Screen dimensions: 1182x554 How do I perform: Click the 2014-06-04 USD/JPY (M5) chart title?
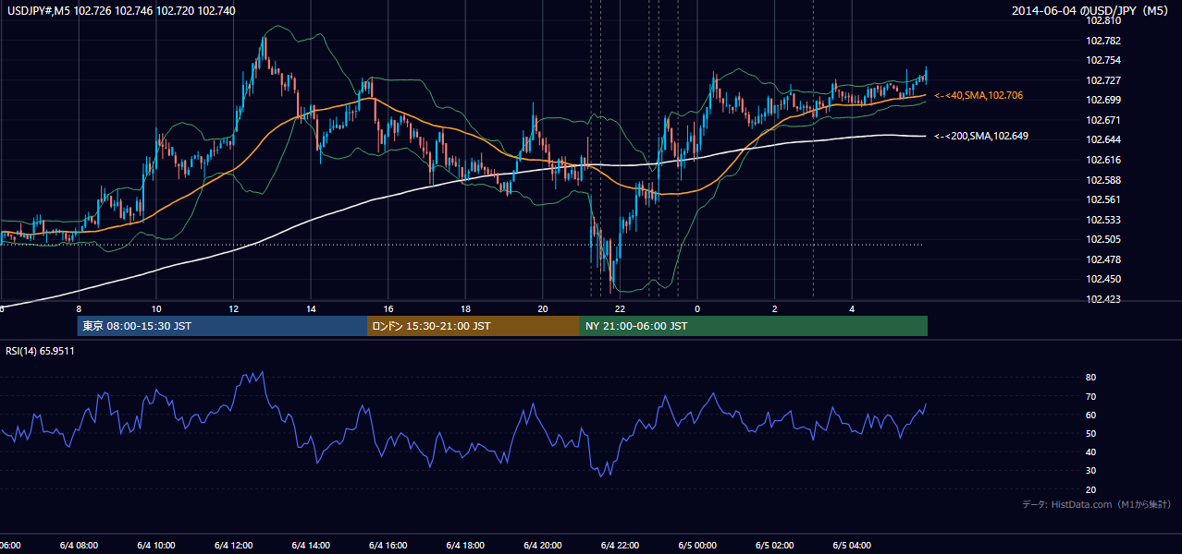[x=1092, y=11]
